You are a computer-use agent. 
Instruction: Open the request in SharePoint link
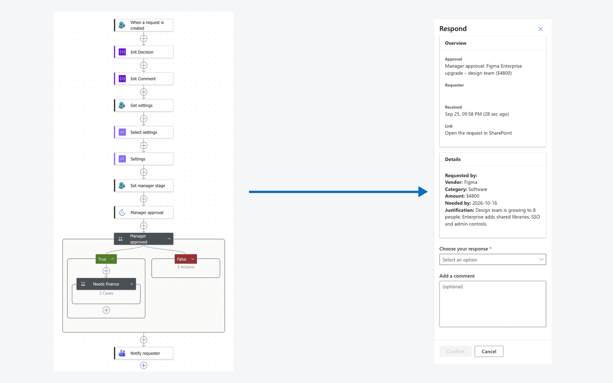pos(478,133)
